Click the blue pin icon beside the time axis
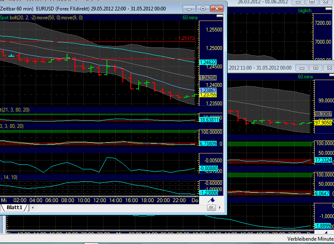The image size is (334, 244). pyautogui.click(x=212, y=200)
